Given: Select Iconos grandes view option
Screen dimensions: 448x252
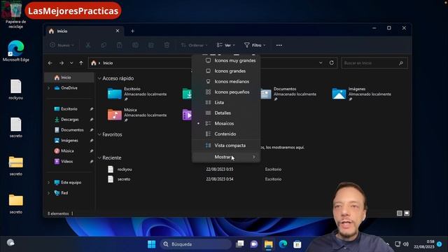Looking at the screenshot, I should (226, 71).
